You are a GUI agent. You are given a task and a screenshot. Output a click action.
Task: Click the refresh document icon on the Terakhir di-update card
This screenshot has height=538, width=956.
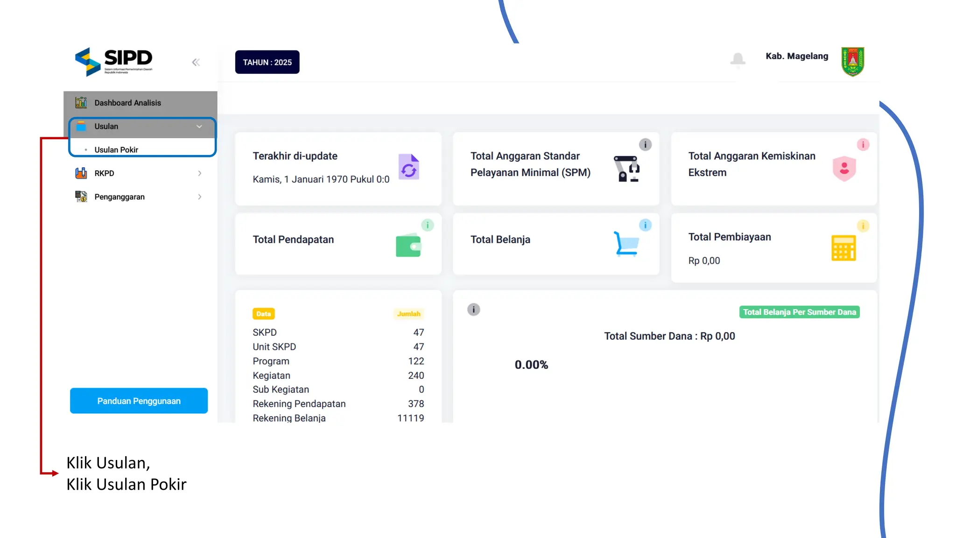tap(408, 167)
